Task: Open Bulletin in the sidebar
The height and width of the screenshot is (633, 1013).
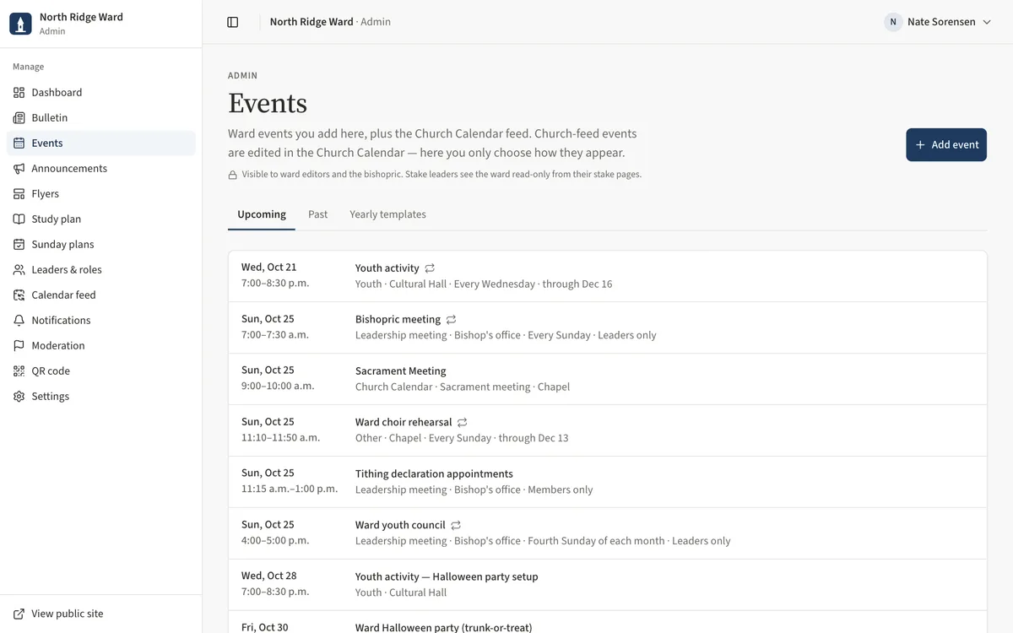Action: (x=101, y=118)
